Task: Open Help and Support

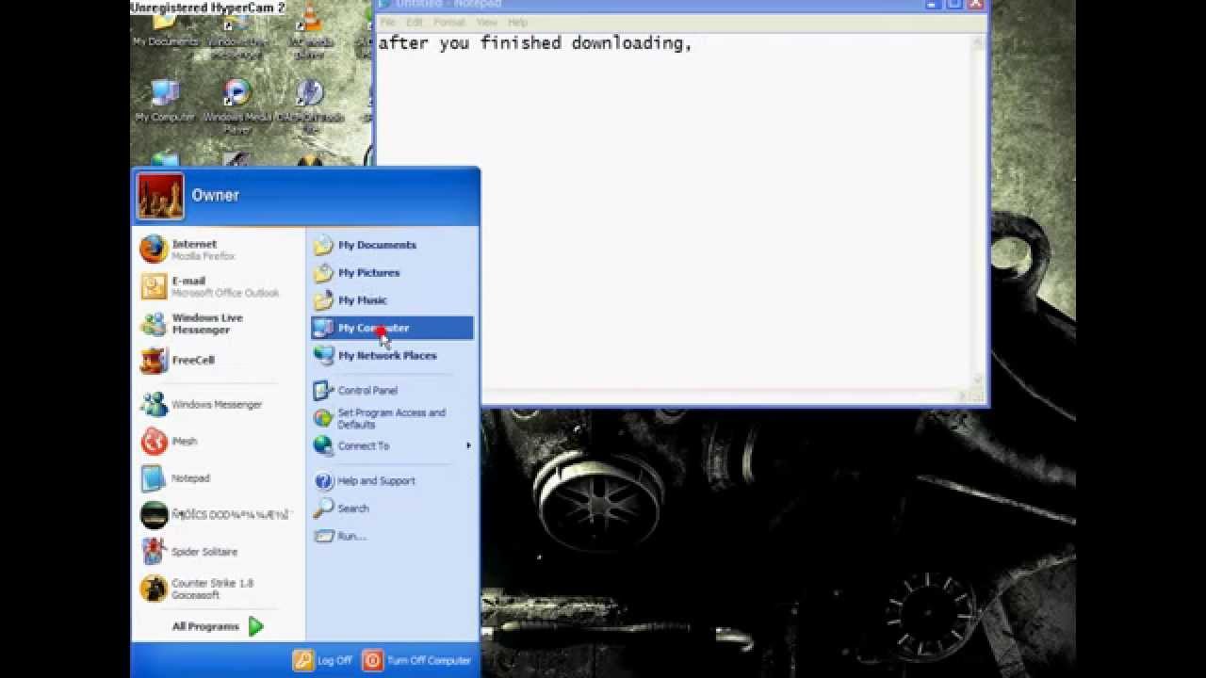Action: [x=392, y=481]
